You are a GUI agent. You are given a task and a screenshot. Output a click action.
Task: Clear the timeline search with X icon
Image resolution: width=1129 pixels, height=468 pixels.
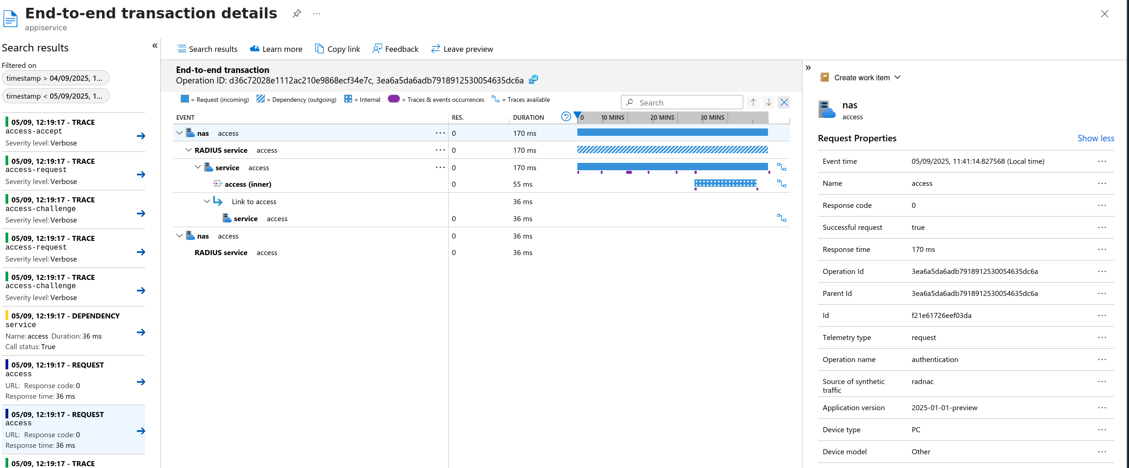point(784,102)
